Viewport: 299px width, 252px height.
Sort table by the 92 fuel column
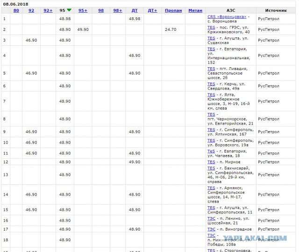click(31, 10)
